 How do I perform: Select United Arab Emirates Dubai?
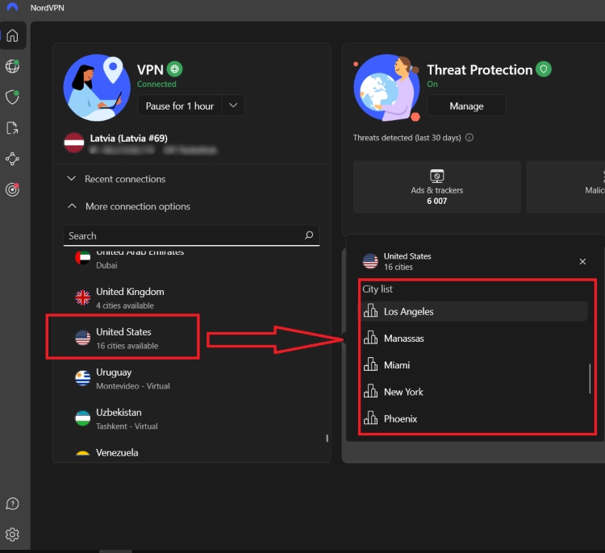tap(191, 258)
